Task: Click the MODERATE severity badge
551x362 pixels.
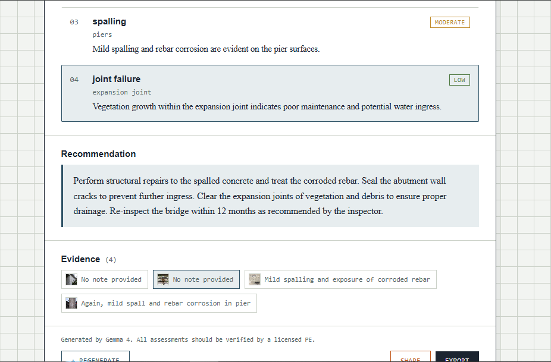Action: point(450,22)
